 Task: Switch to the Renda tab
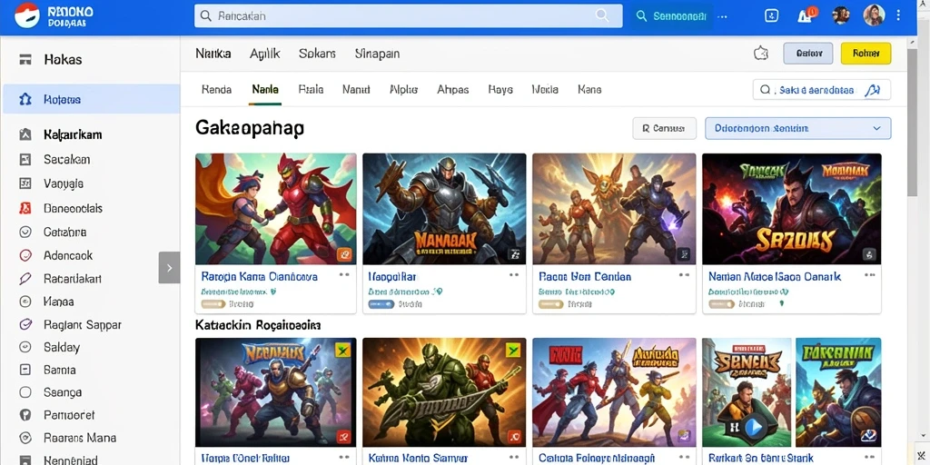[x=216, y=90]
